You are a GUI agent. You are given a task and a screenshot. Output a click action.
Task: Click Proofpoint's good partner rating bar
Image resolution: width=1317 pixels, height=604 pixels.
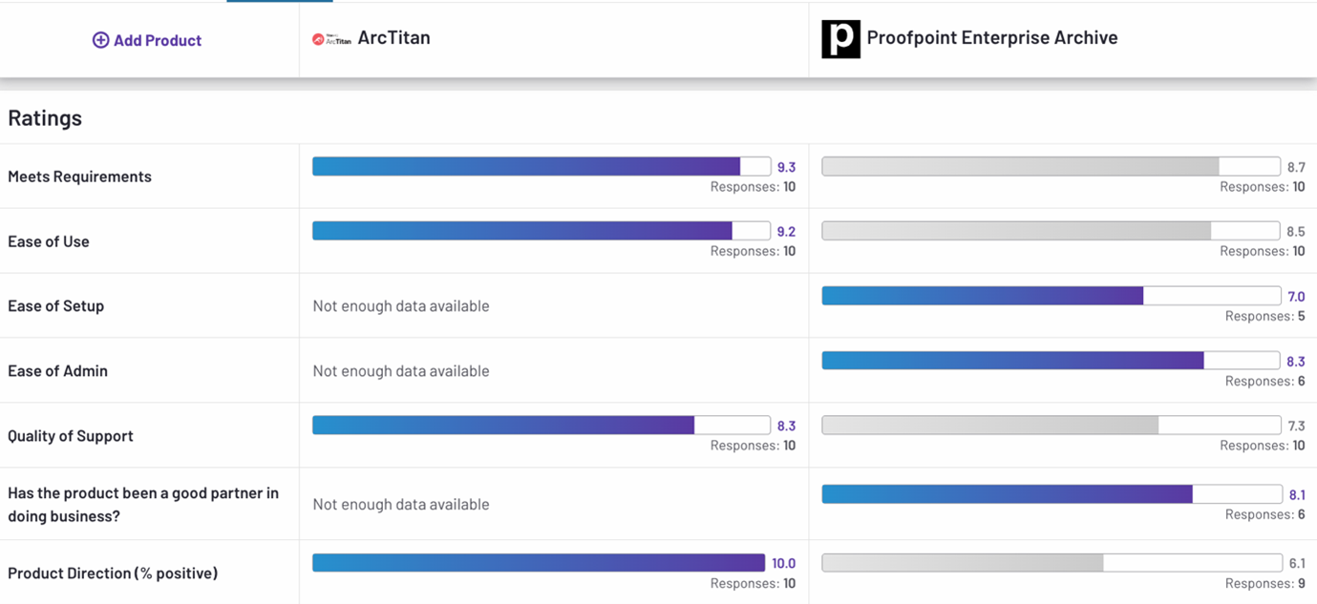click(1051, 494)
